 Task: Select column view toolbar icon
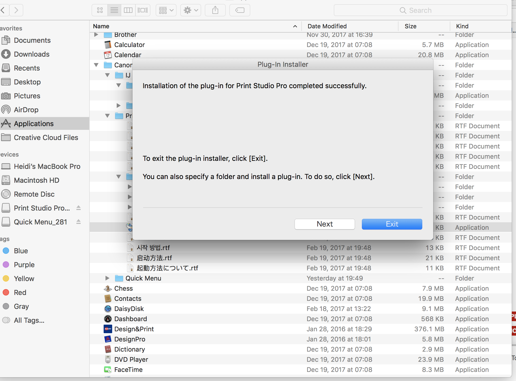128,10
